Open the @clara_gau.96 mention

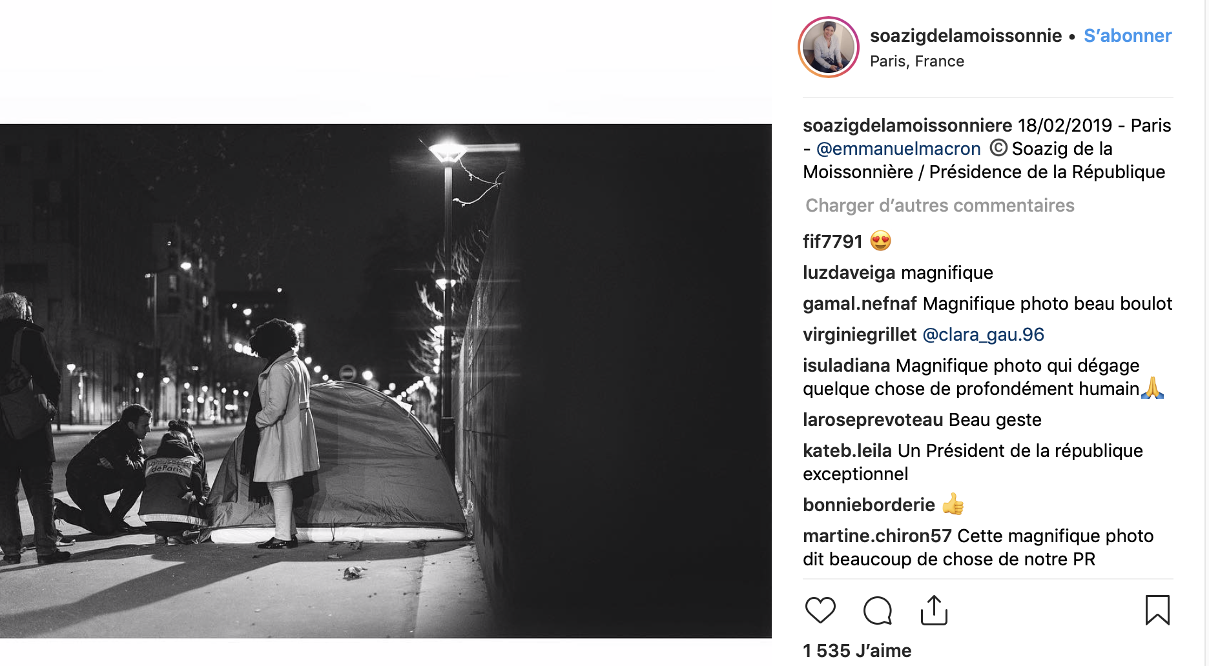coord(983,334)
